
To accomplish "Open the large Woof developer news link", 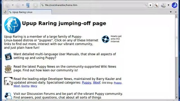I will point(96,82).
